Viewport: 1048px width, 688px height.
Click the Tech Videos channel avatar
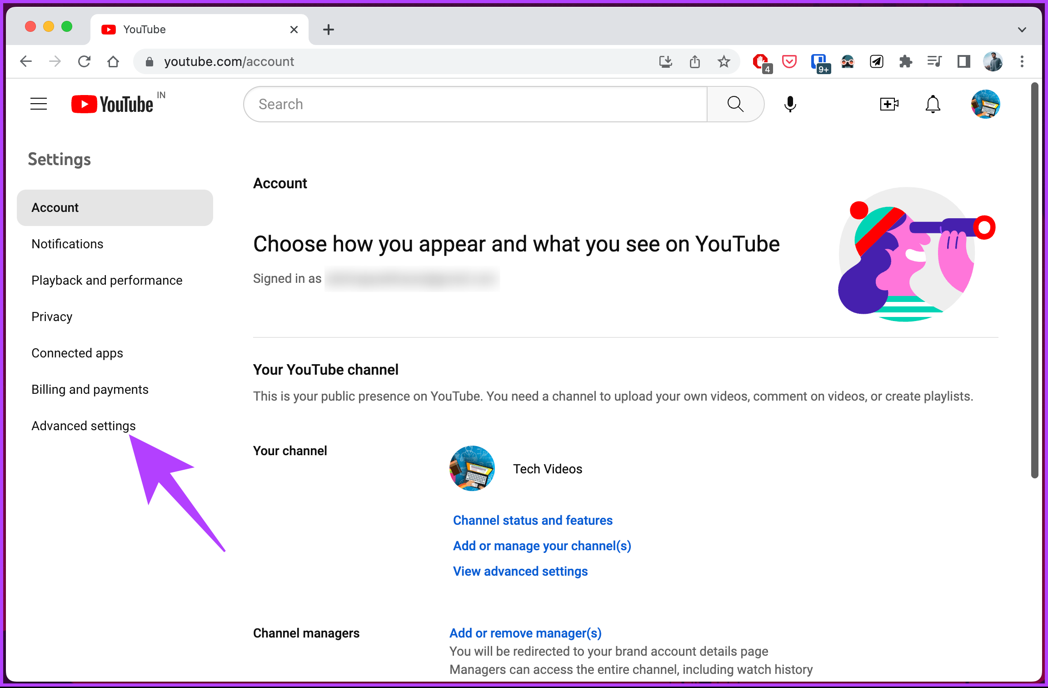[x=472, y=468]
